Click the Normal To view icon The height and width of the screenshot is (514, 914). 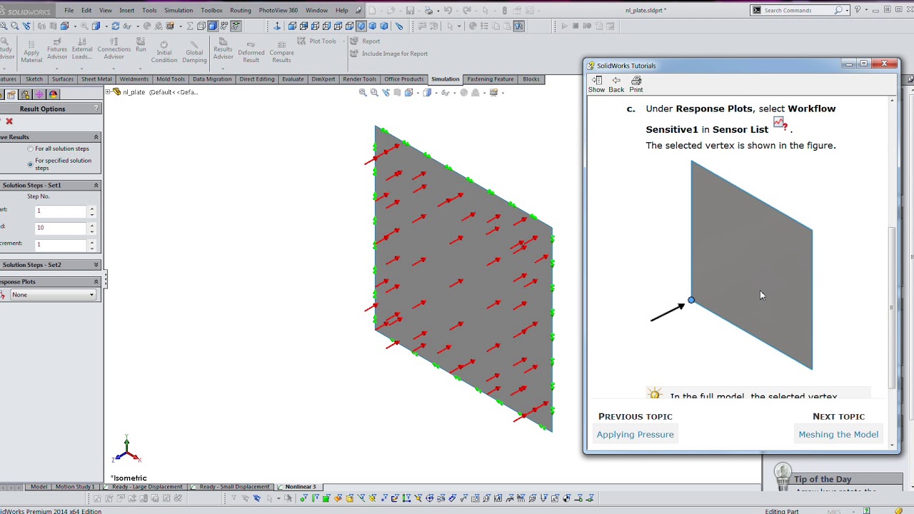pyautogui.click(x=277, y=26)
